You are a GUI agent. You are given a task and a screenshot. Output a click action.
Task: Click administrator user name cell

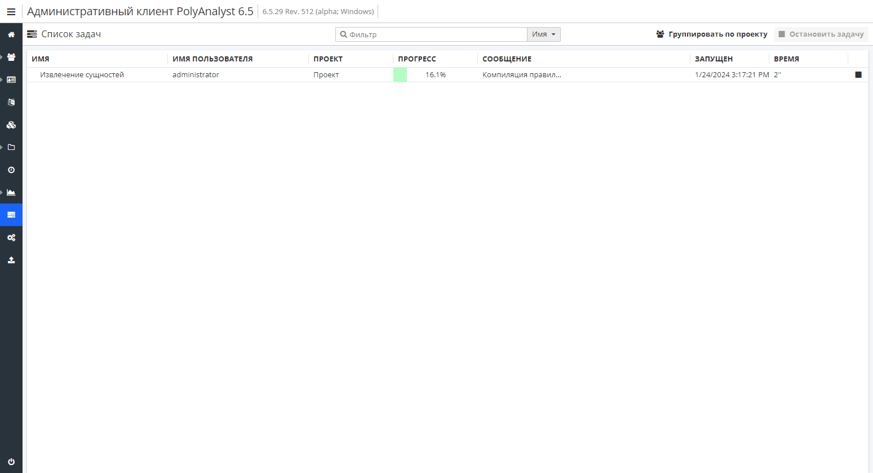pos(196,74)
